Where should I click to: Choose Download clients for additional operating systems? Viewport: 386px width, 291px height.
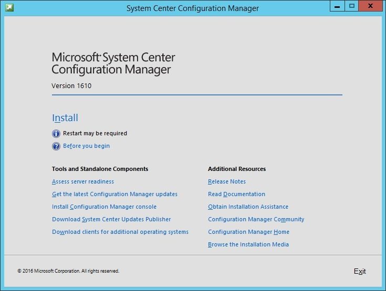(x=120, y=232)
